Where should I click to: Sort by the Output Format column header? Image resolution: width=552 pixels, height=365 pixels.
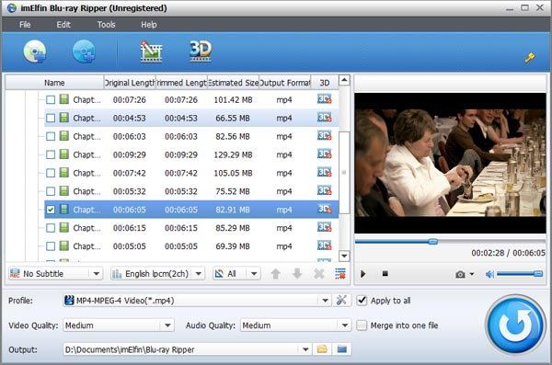coord(285,83)
